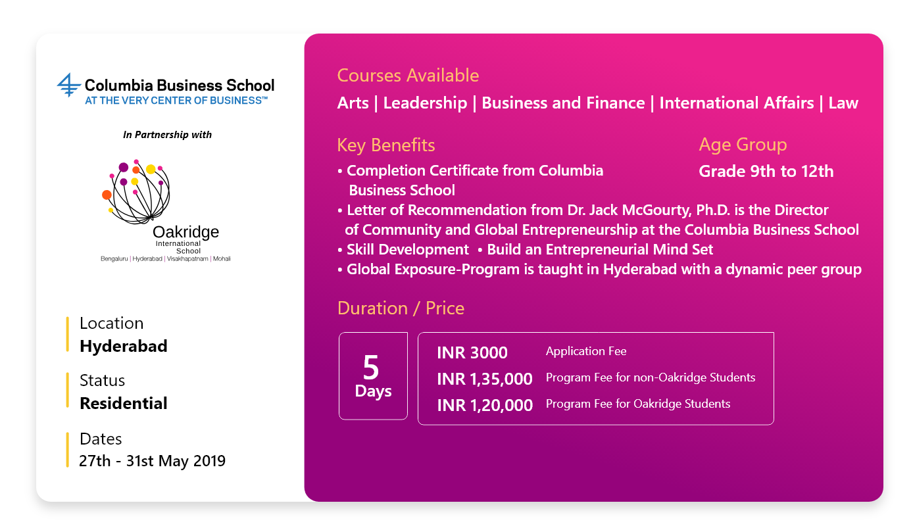Click the yellow bar beside Location
The image size is (913, 532).
tap(67, 334)
